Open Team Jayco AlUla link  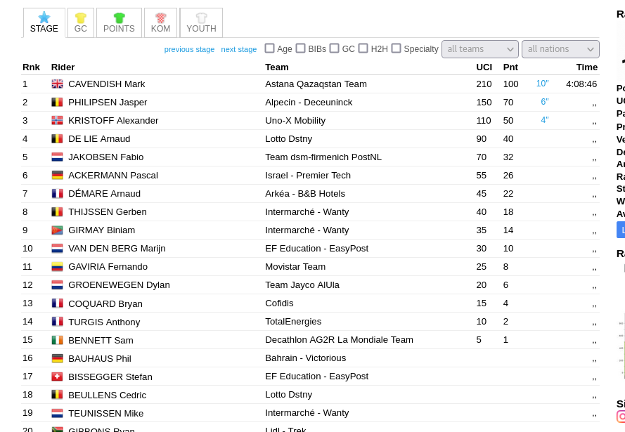point(302,285)
